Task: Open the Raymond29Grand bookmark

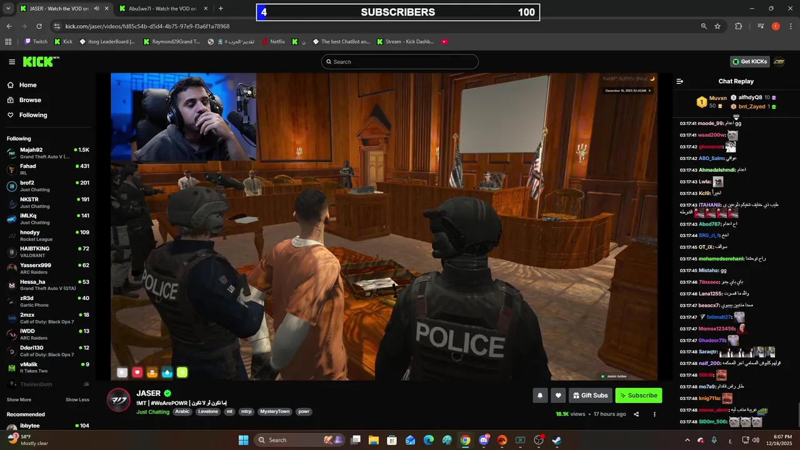Action: (x=172, y=42)
